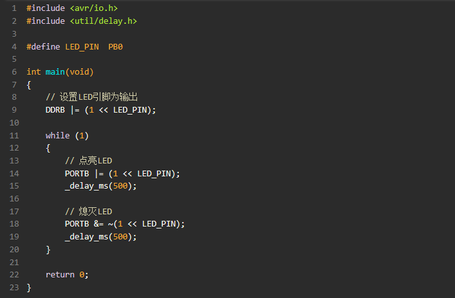This screenshot has height=298, width=455.
Task: Click line number 23 in the gutter
Action: 14,287
